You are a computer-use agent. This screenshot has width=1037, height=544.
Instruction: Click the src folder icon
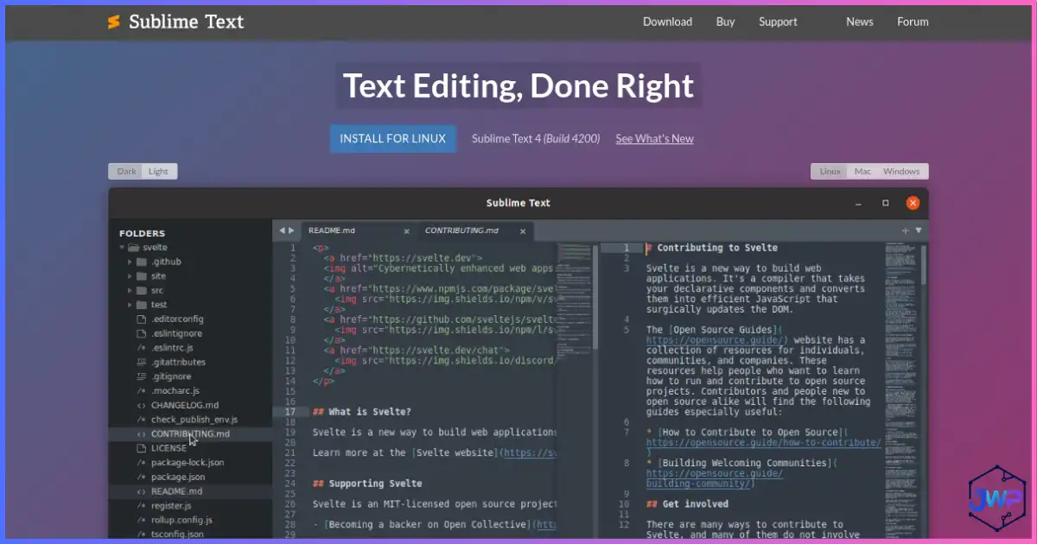(x=142, y=290)
